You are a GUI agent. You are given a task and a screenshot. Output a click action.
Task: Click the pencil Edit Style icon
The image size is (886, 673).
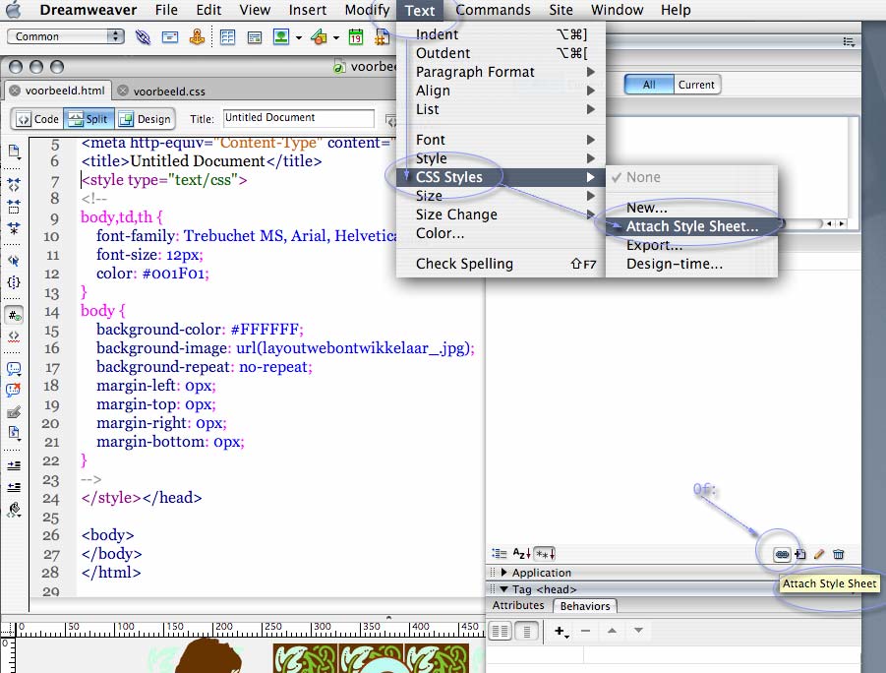tap(819, 554)
